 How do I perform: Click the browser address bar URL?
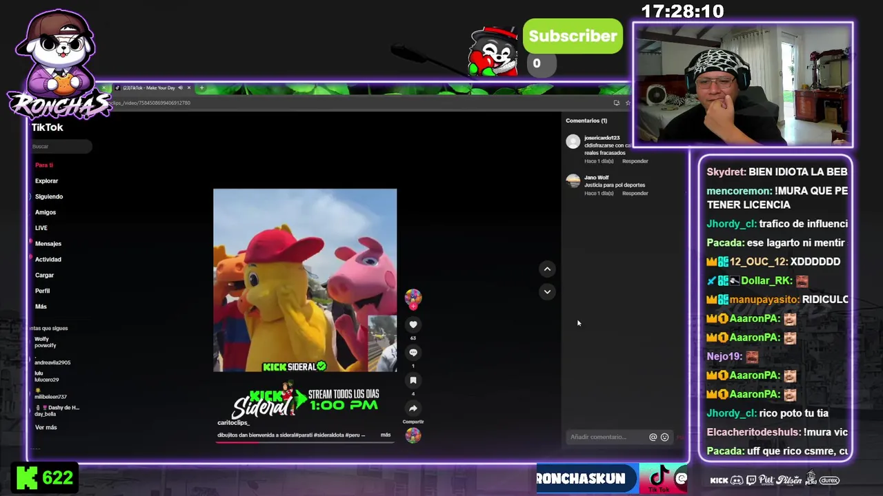[x=150, y=103]
